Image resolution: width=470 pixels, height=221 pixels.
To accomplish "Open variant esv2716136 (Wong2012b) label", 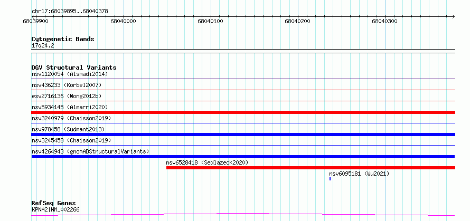I will [x=67, y=96].
